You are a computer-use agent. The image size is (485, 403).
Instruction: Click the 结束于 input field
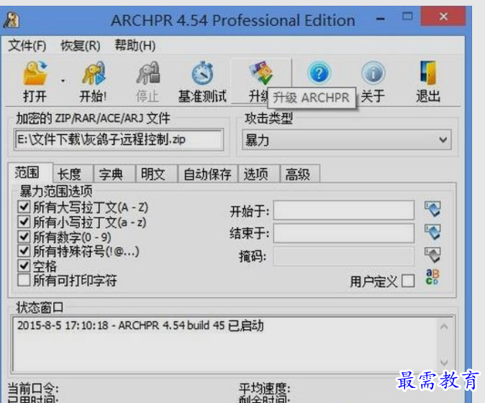pyautogui.click(x=344, y=233)
